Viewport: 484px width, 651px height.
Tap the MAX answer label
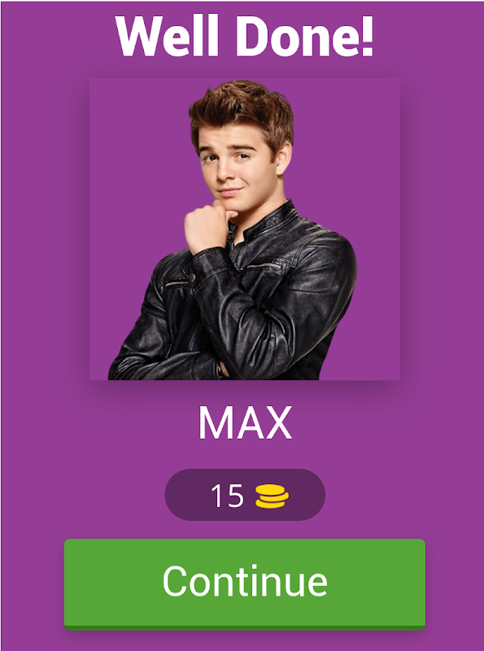coord(246,422)
